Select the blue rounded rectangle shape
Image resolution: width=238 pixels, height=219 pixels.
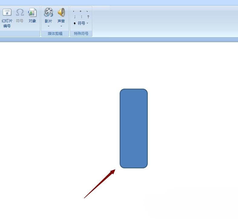point(134,129)
